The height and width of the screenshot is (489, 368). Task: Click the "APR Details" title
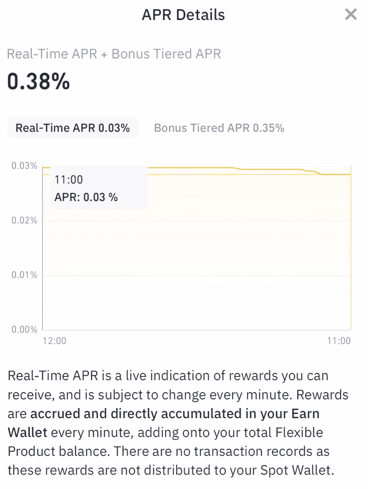(x=183, y=15)
